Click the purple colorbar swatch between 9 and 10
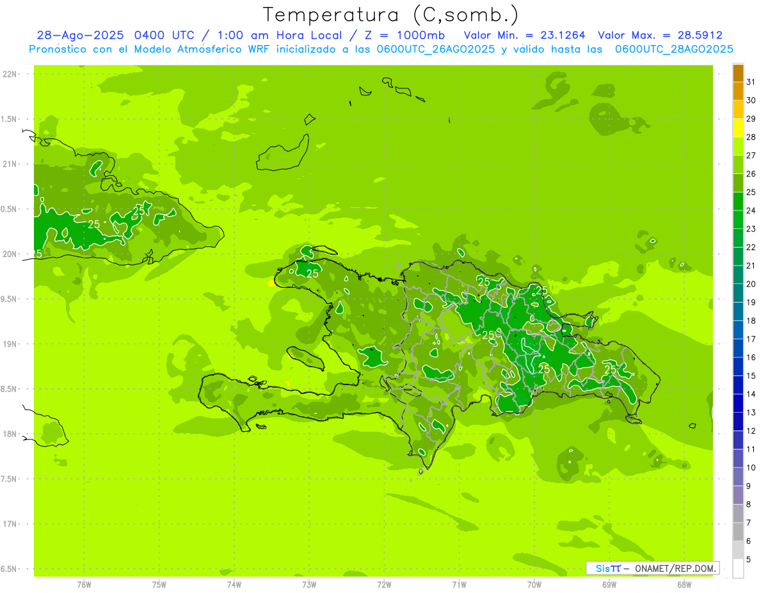768x593 pixels. point(738,477)
